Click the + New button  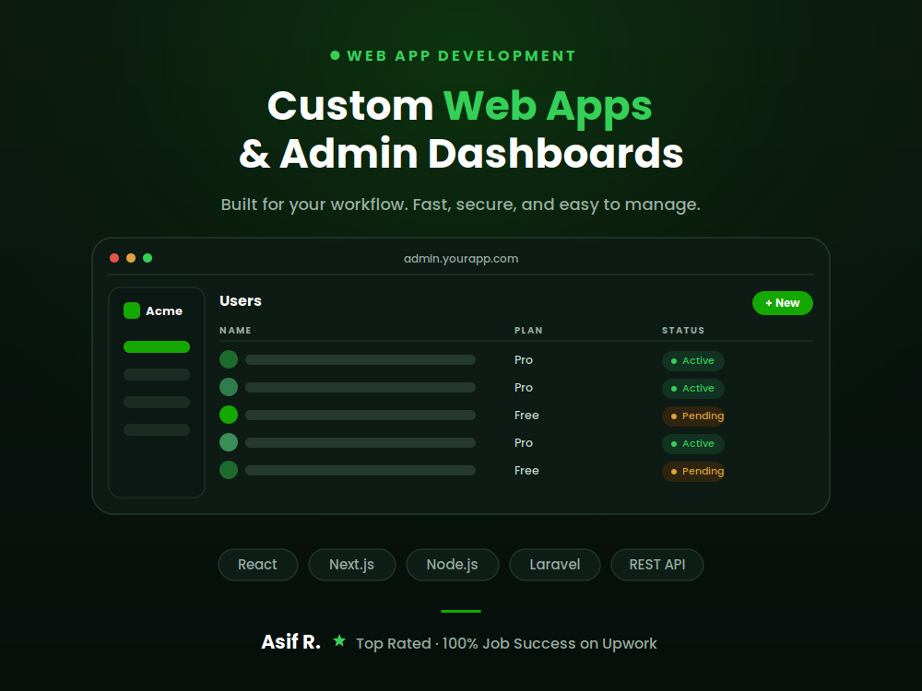(782, 303)
